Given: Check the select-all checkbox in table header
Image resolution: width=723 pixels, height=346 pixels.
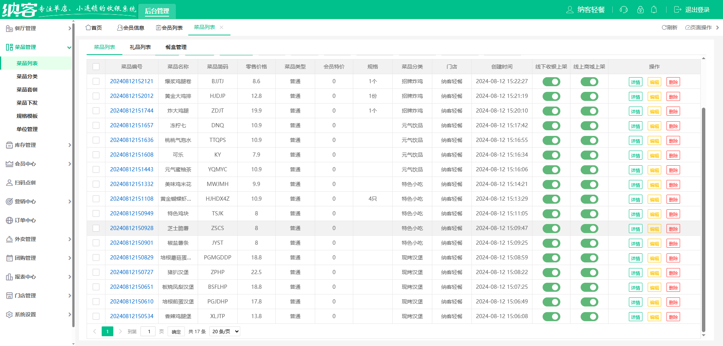Looking at the screenshot, I should pos(96,67).
